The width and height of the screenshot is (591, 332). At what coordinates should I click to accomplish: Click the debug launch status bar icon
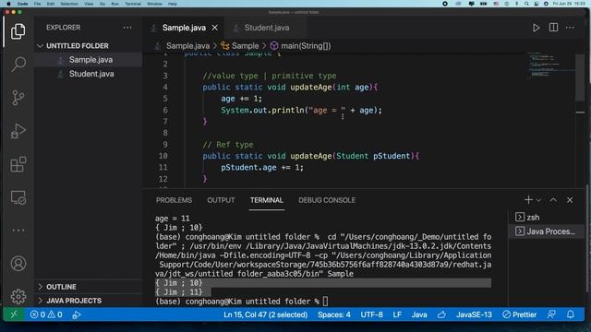[77, 314]
